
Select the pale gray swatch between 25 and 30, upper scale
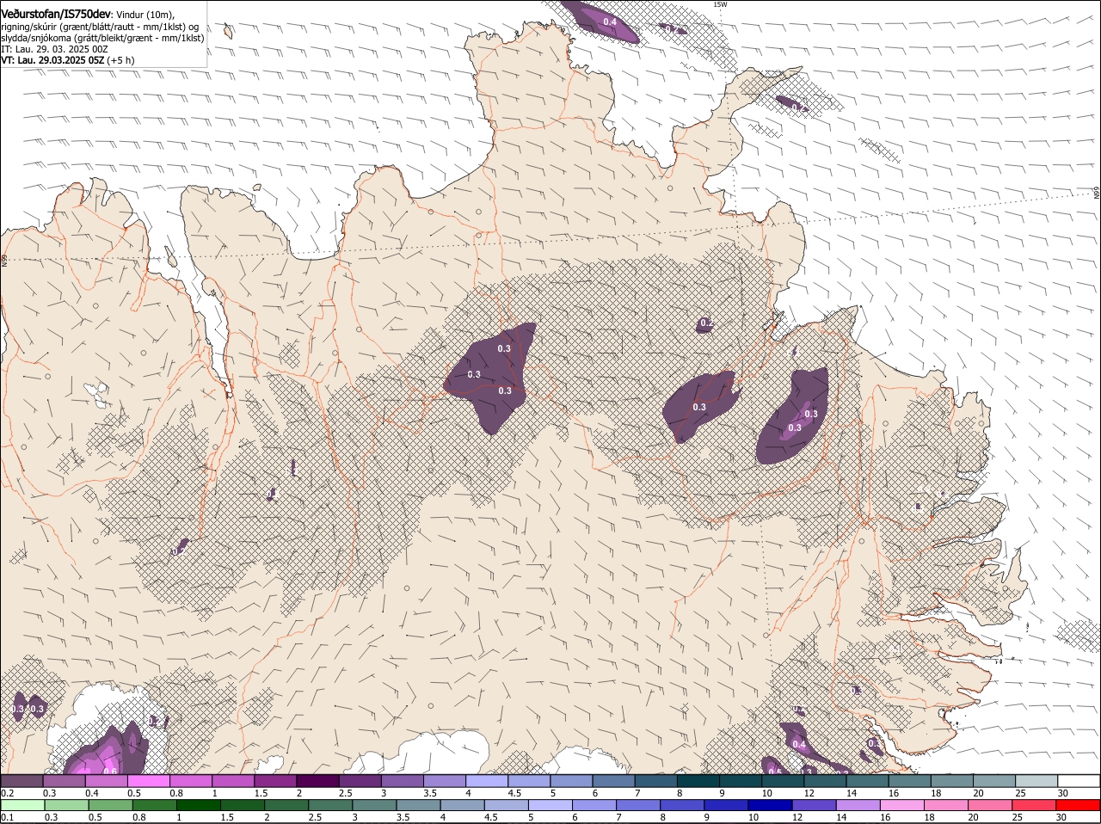point(1037,780)
